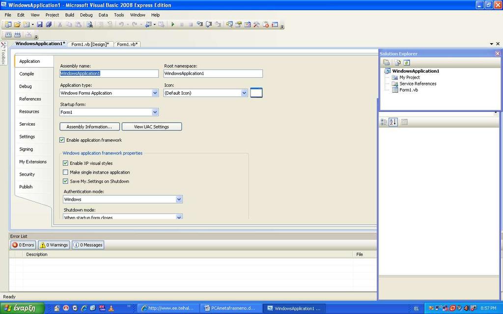The image size is (503, 314).
Task: Click the Root namespace text field
Action: [x=213, y=74]
